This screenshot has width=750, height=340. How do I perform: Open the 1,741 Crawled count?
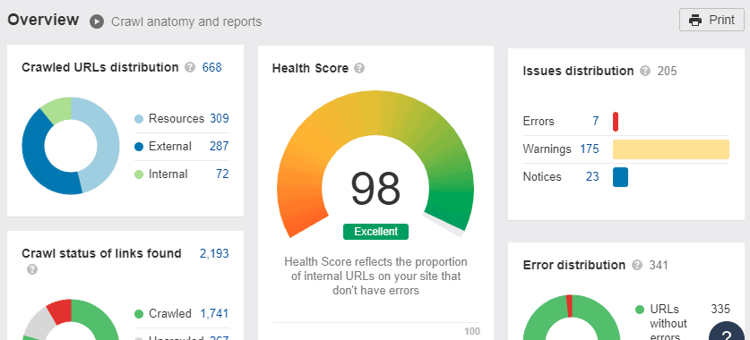214,314
